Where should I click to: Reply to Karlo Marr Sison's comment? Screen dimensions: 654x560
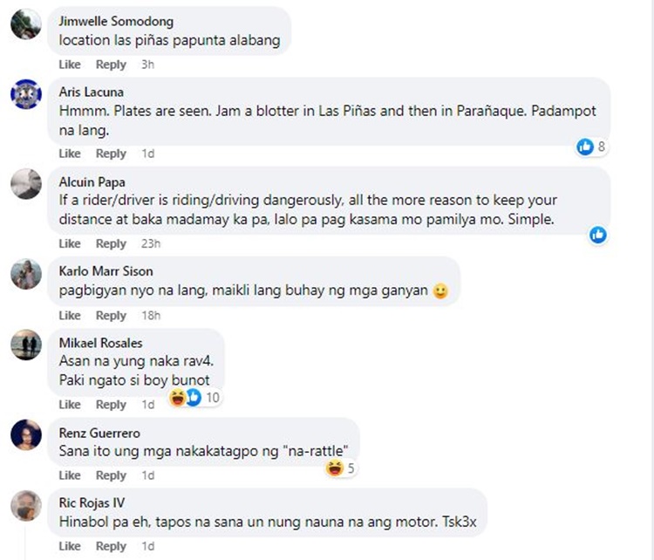point(111,316)
